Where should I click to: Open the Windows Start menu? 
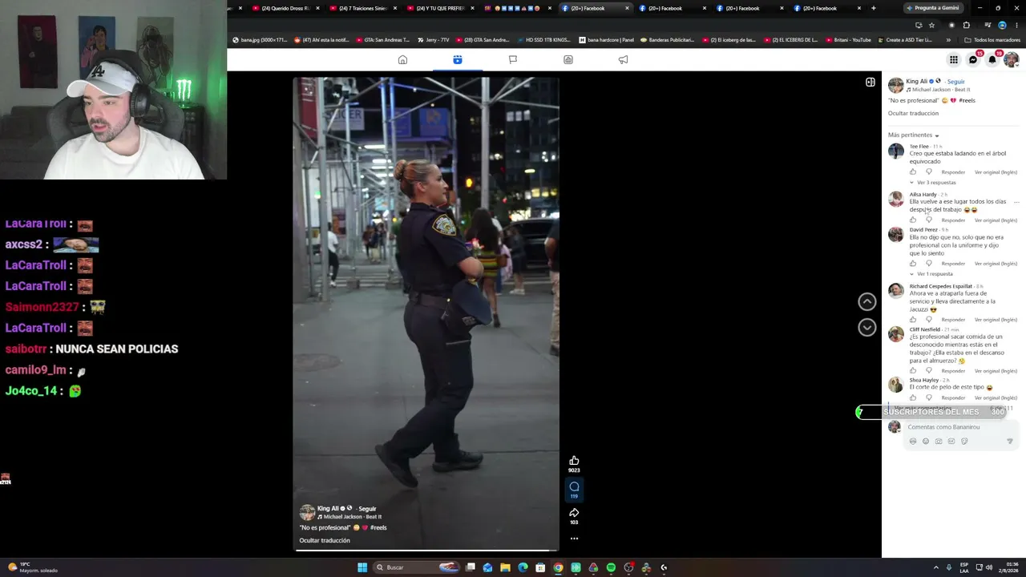click(x=362, y=567)
